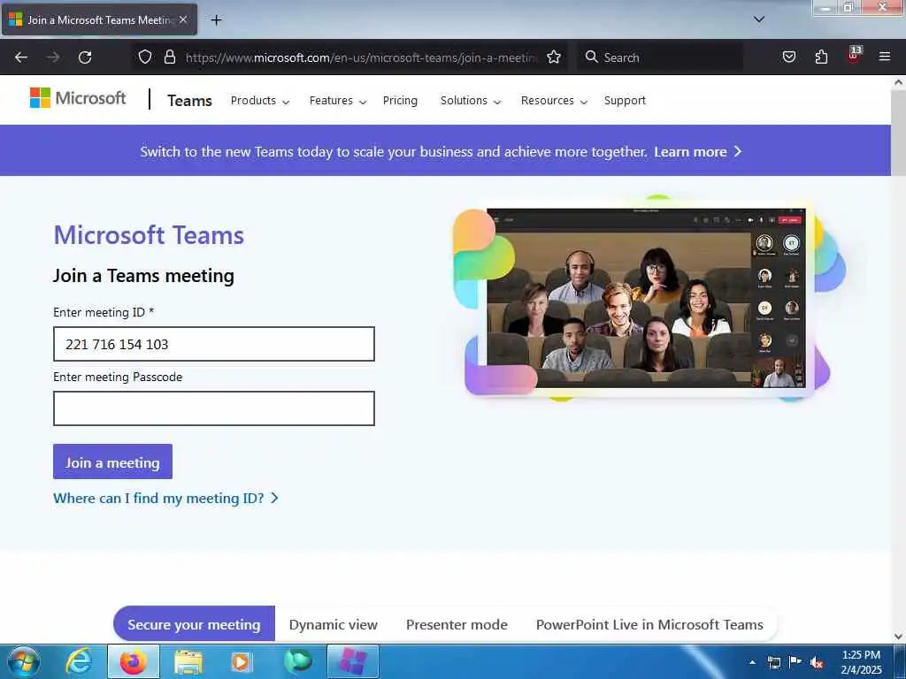Image resolution: width=906 pixels, height=679 pixels.
Task: Click the Microsoft Teams heading text
Action: (x=149, y=235)
